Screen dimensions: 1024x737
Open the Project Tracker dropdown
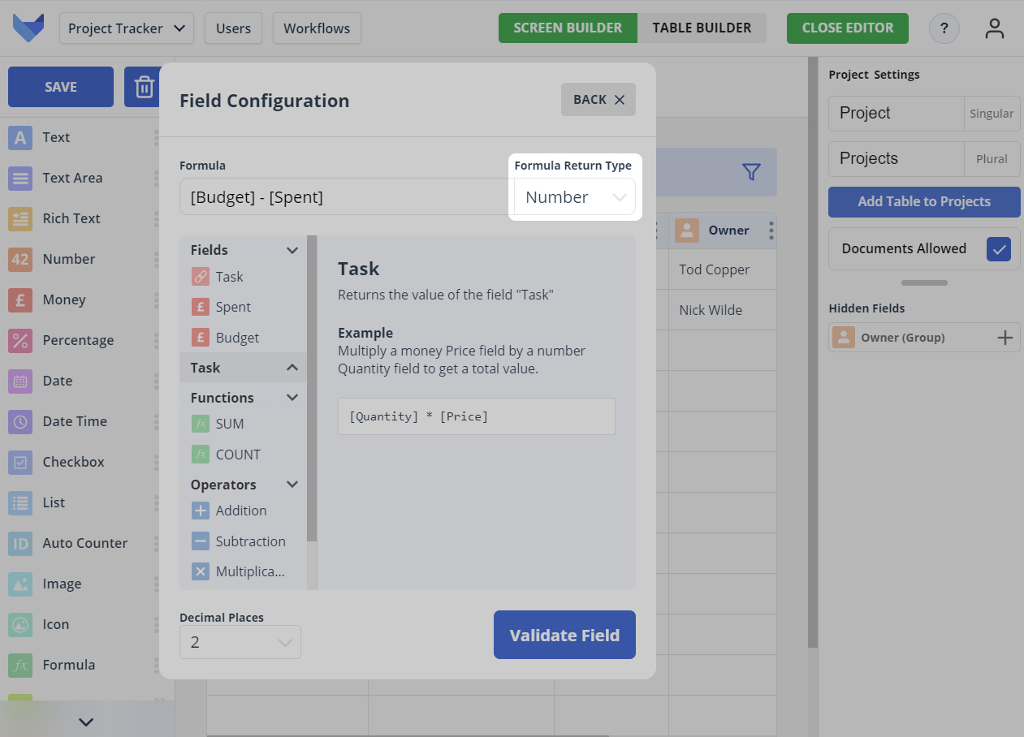click(x=127, y=28)
